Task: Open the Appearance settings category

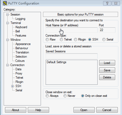Action: 23,44
